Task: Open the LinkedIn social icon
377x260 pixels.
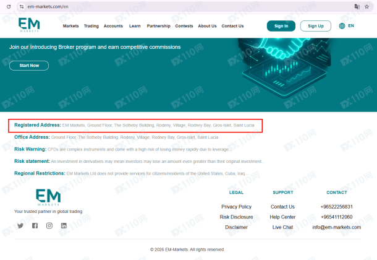Action: point(64,225)
